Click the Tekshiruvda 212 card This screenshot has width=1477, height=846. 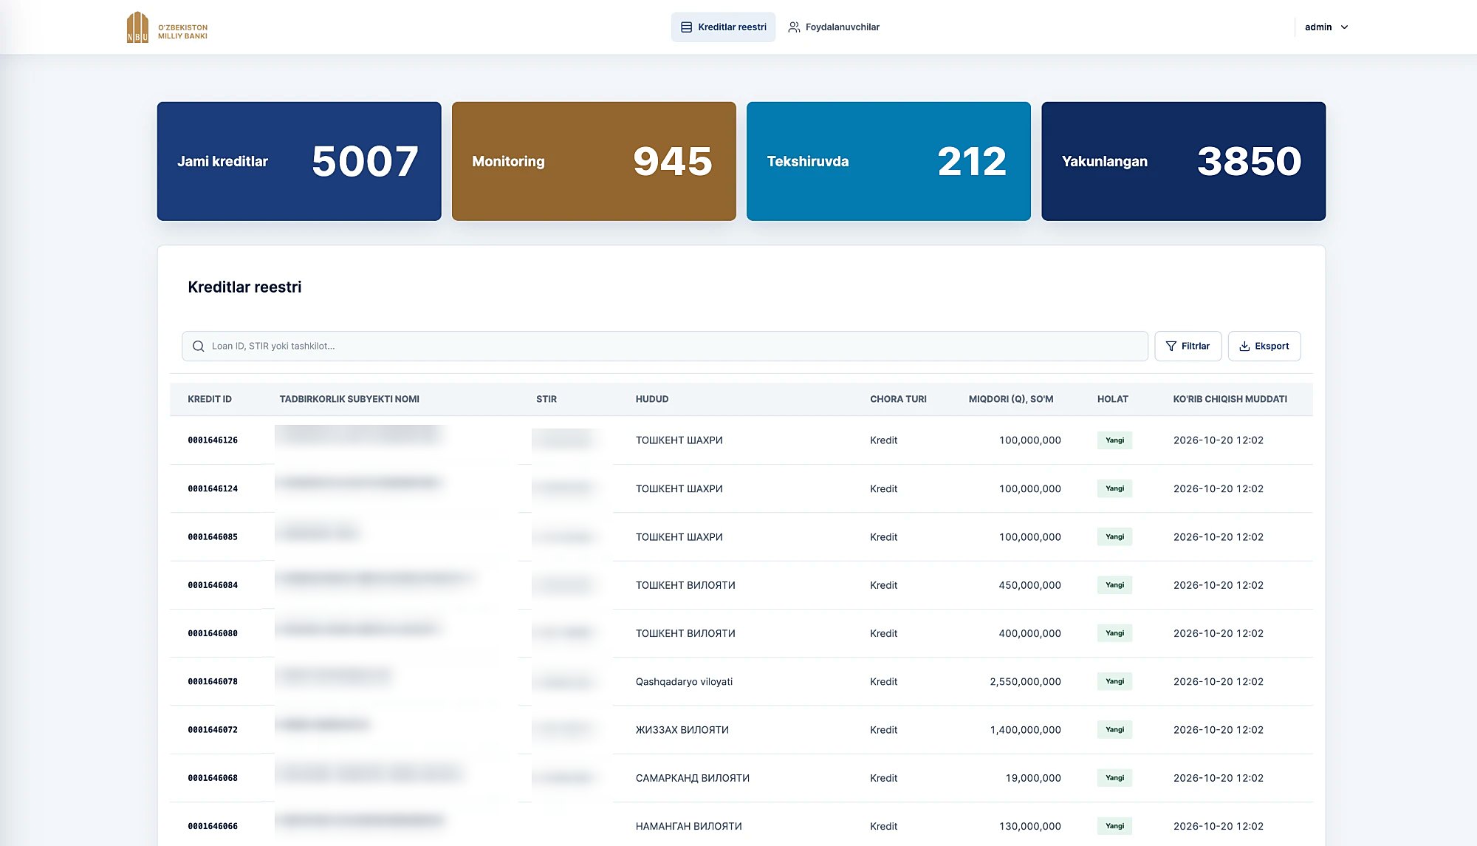(x=888, y=161)
